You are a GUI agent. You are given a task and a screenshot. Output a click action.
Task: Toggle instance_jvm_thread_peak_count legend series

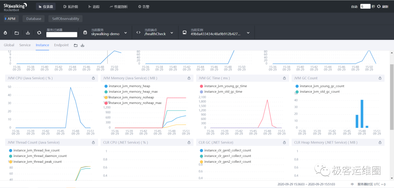(x=35, y=162)
